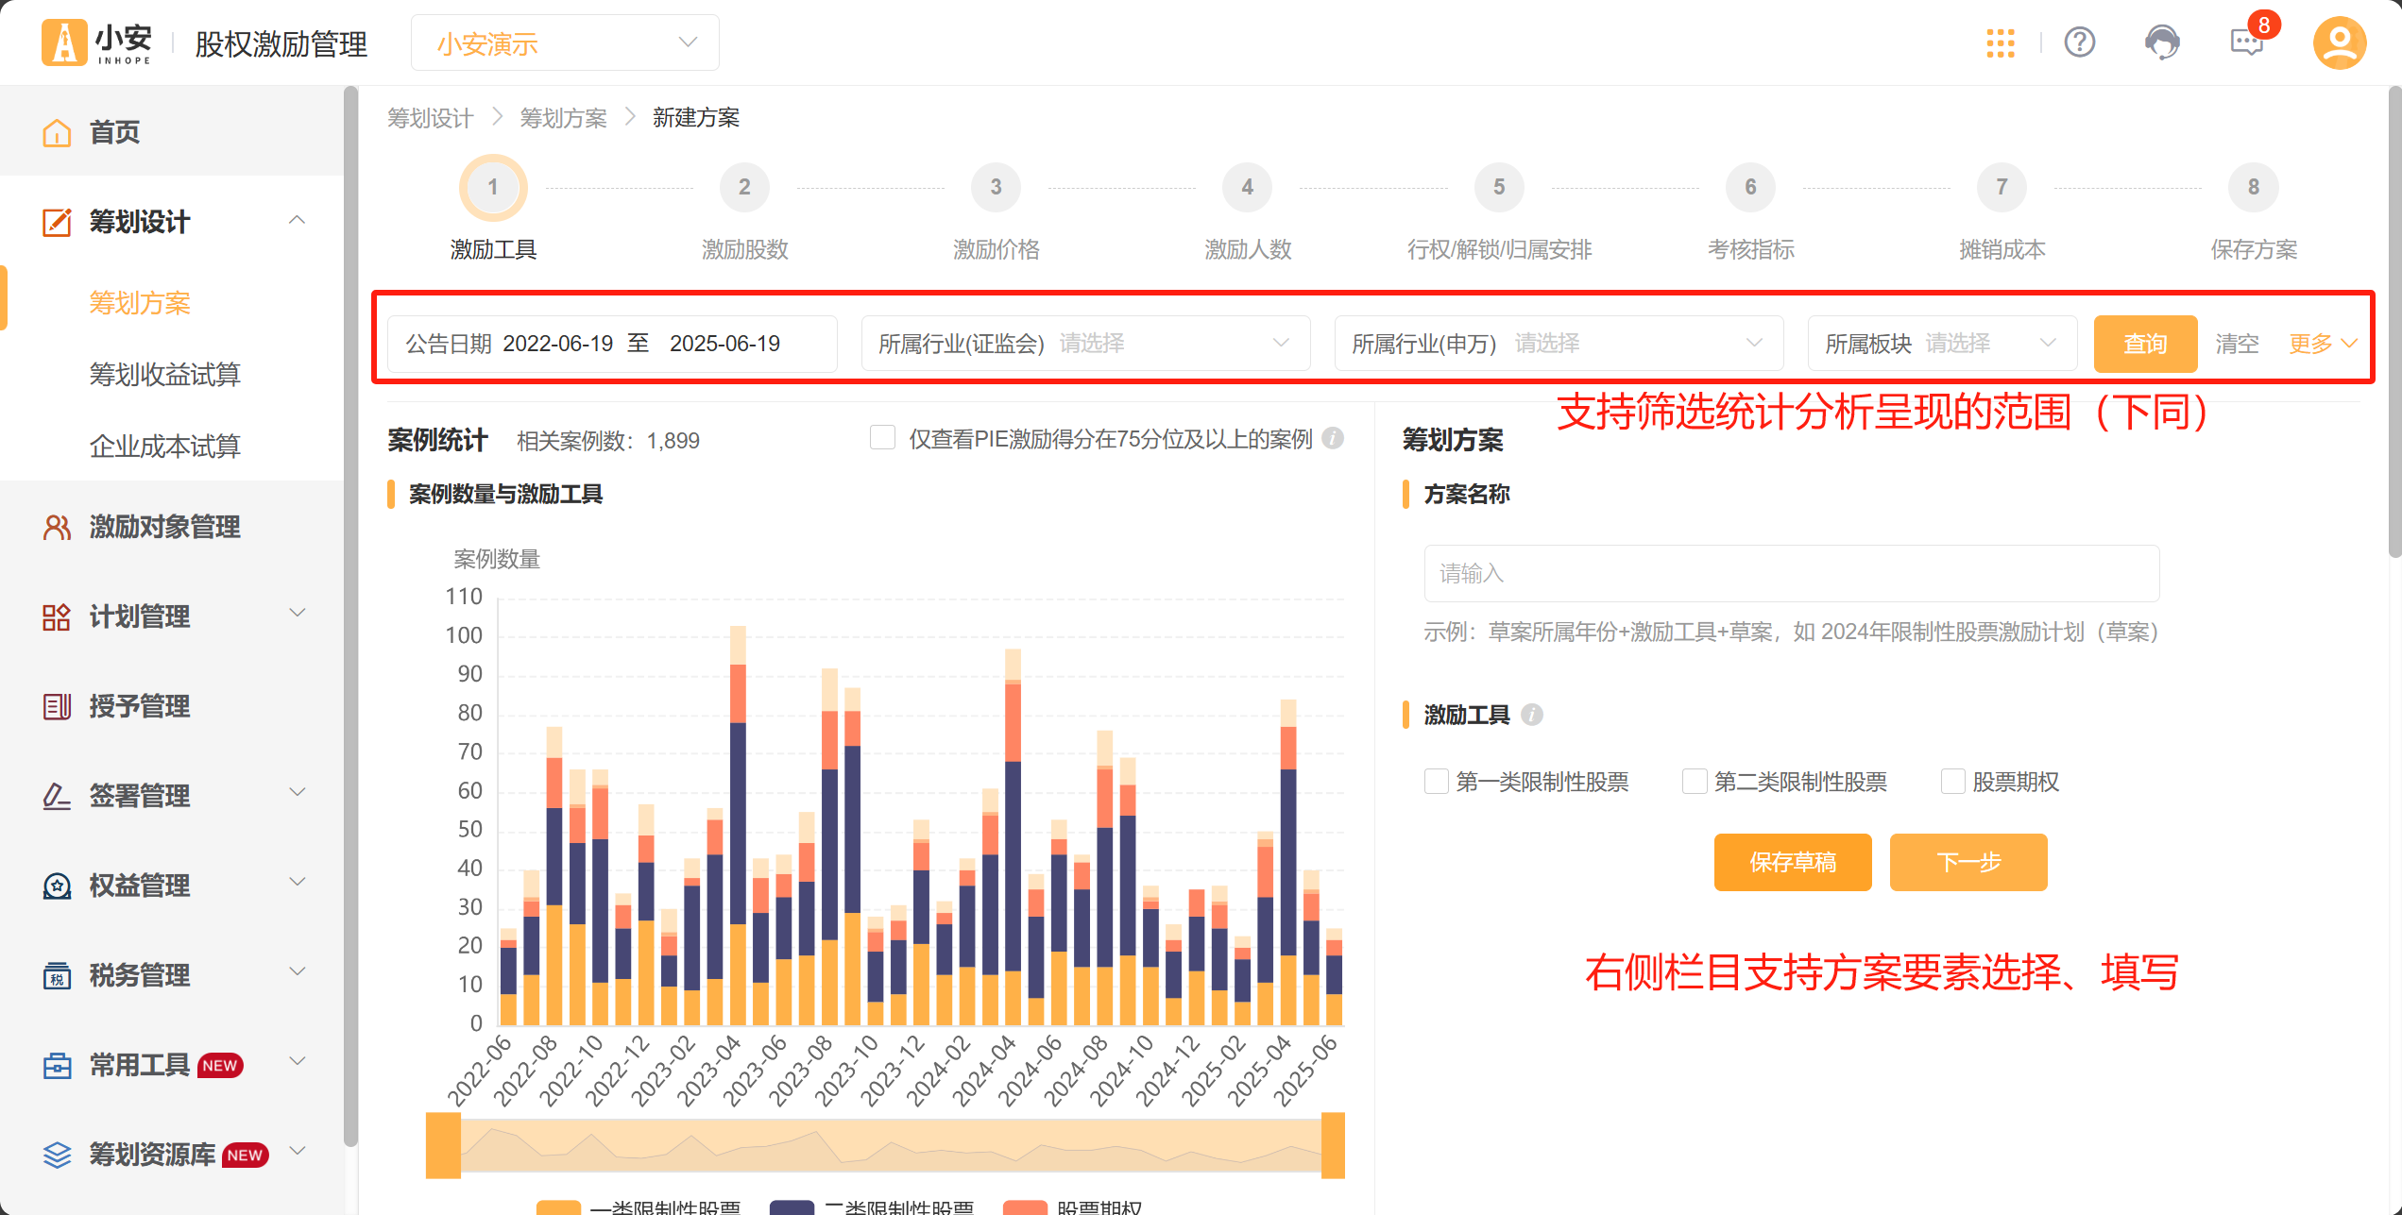This screenshot has width=2402, height=1215.
Task: Go to step 6 考核指标
Action: [1750, 187]
